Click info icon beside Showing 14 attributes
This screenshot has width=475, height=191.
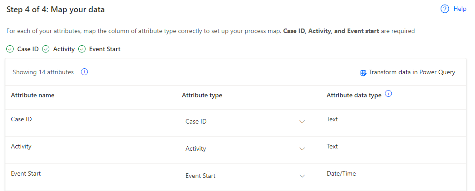(84, 72)
